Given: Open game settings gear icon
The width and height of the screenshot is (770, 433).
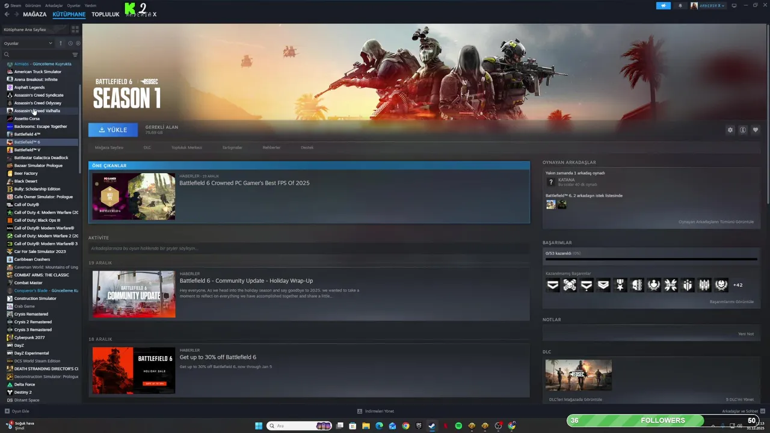Looking at the screenshot, I should click(x=730, y=130).
